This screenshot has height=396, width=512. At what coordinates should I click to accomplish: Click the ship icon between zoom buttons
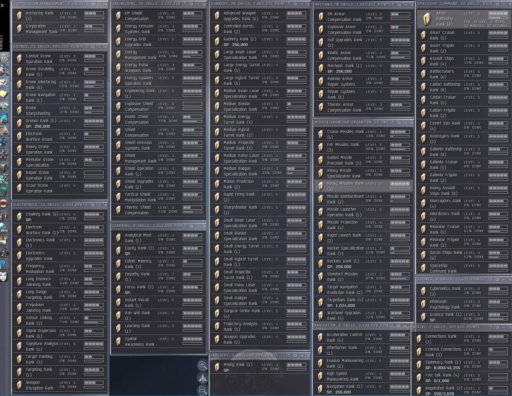[203, 378]
